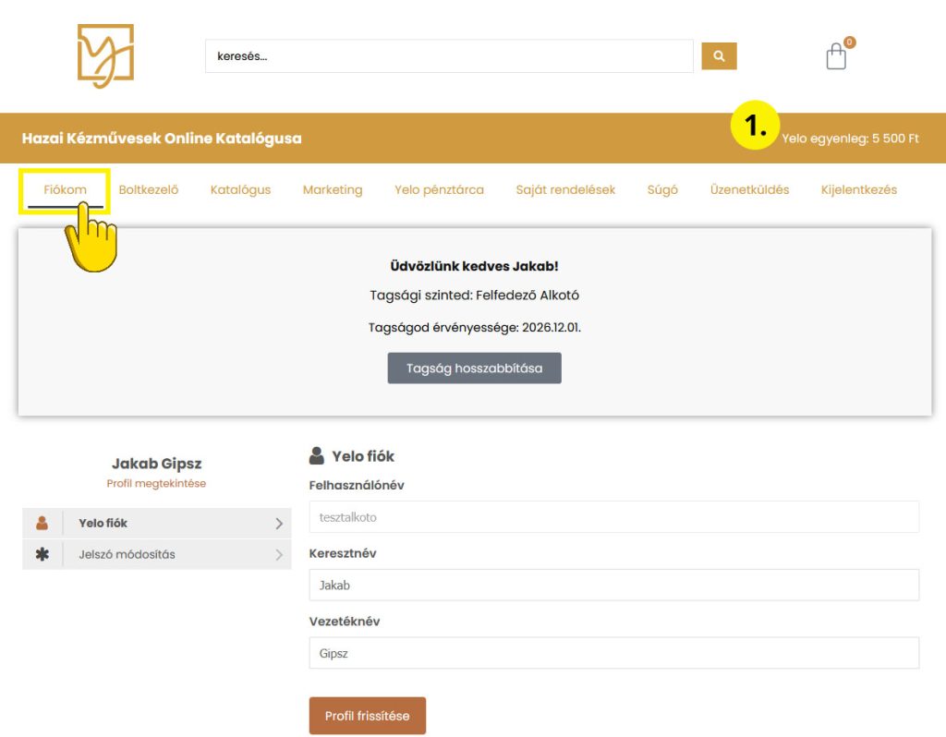
Task: Go to the Katalógus menu item
Action: click(x=240, y=190)
